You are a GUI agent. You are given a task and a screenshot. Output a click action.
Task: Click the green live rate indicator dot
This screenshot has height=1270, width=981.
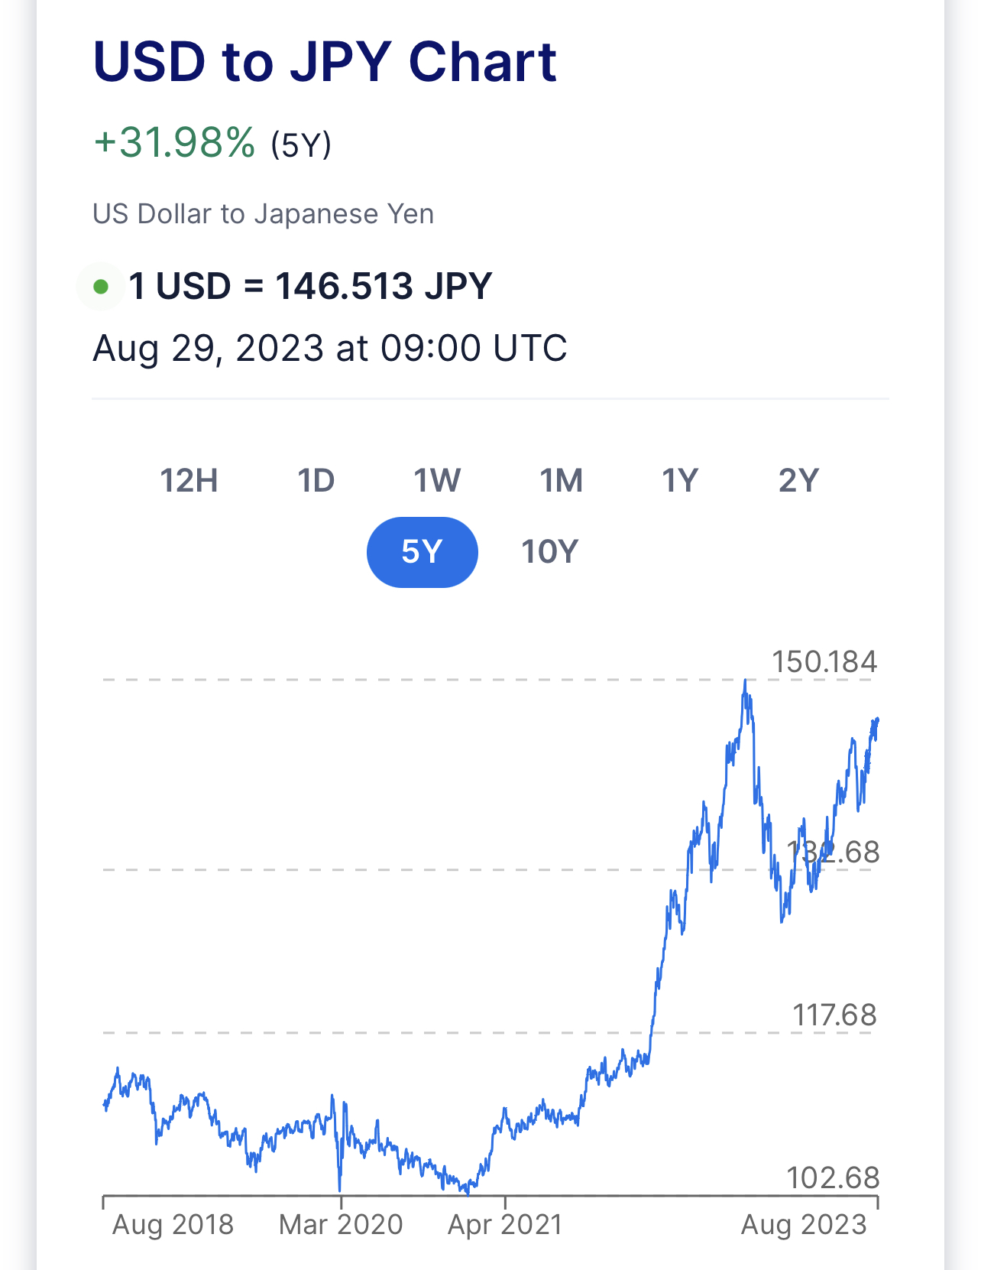tap(101, 287)
